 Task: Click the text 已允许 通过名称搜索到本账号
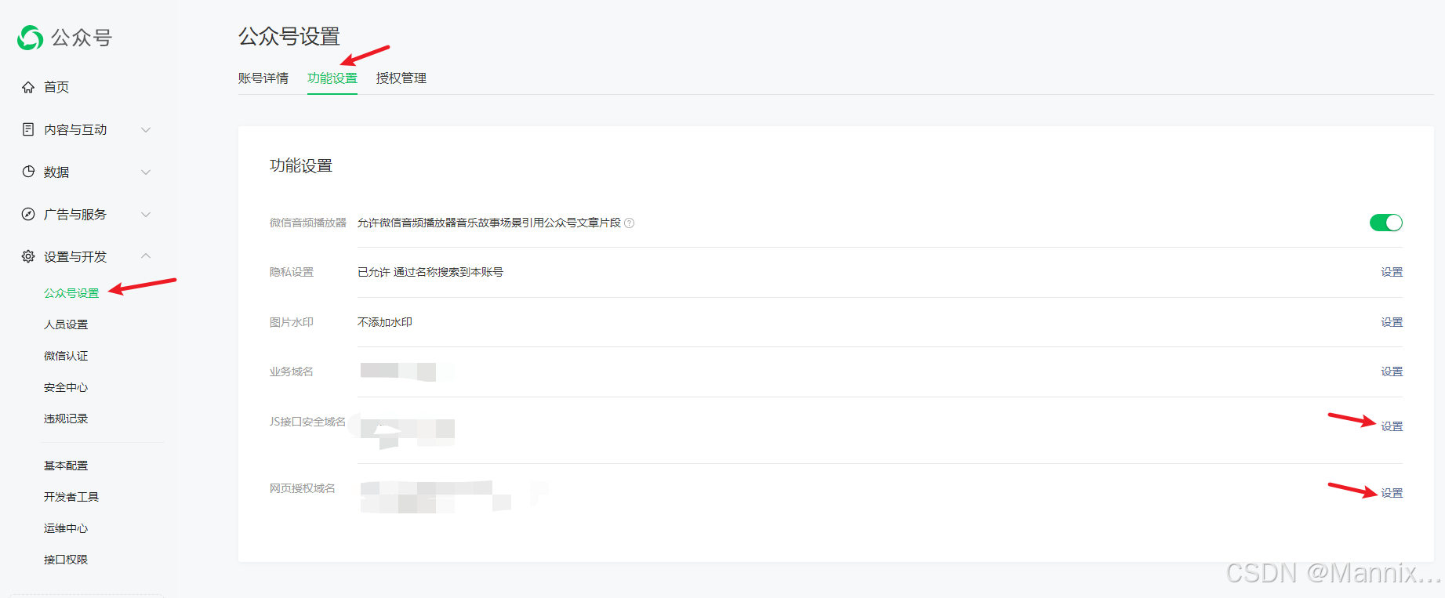click(430, 272)
